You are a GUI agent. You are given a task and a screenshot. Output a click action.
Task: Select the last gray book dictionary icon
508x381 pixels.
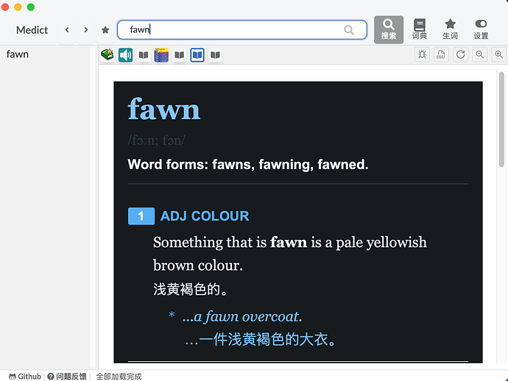pyautogui.click(x=215, y=55)
